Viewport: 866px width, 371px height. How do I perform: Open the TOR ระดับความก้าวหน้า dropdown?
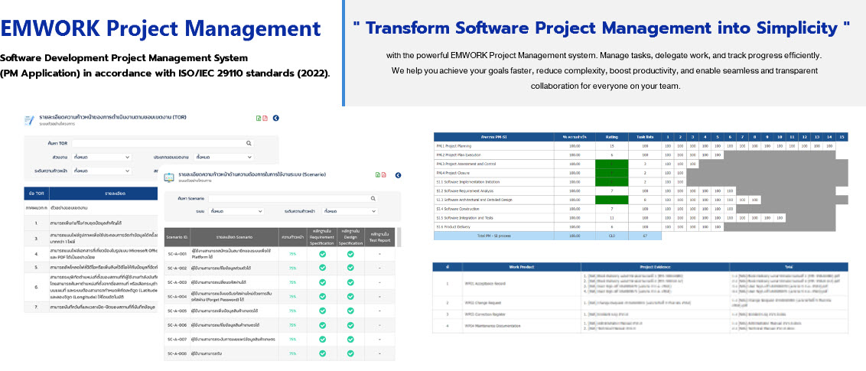pos(102,171)
